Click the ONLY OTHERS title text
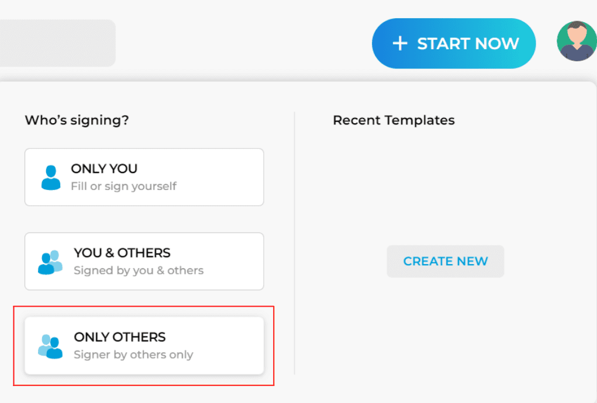The image size is (597, 403). click(x=119, y=337)
